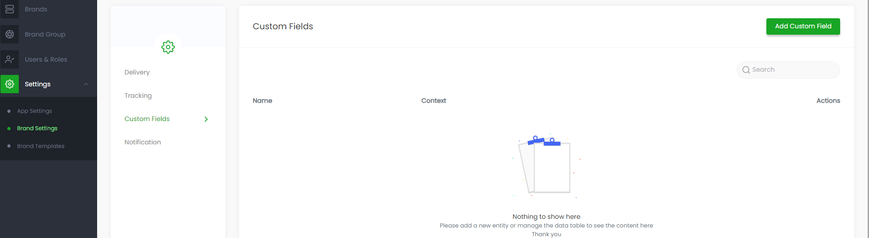Click the Name column header
Viewport: 869px width, 238px height.
coord(262,100)
